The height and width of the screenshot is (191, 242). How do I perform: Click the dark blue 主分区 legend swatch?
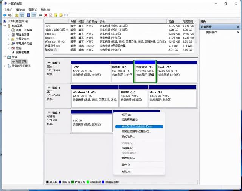click(x=60, y=182)
